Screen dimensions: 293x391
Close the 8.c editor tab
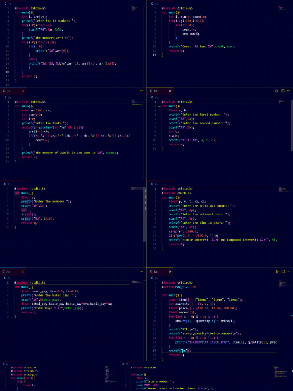tap(170, 271)
